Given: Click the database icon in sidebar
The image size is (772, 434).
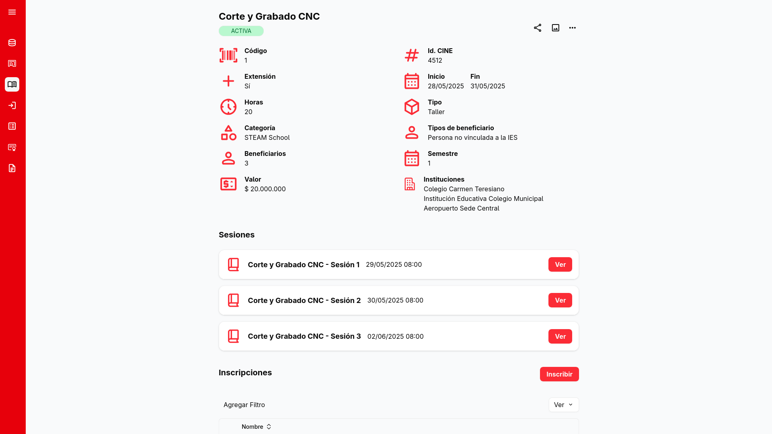Looking at the screenshot, I should click(12, 43).
